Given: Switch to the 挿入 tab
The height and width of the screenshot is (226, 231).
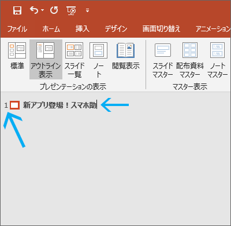Looking at the screenshot, I should (83, 29).
